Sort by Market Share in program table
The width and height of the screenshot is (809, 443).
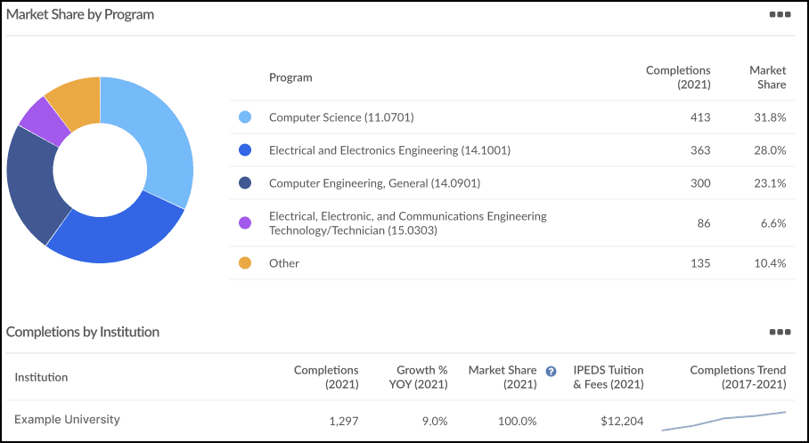tap(768, 77)
